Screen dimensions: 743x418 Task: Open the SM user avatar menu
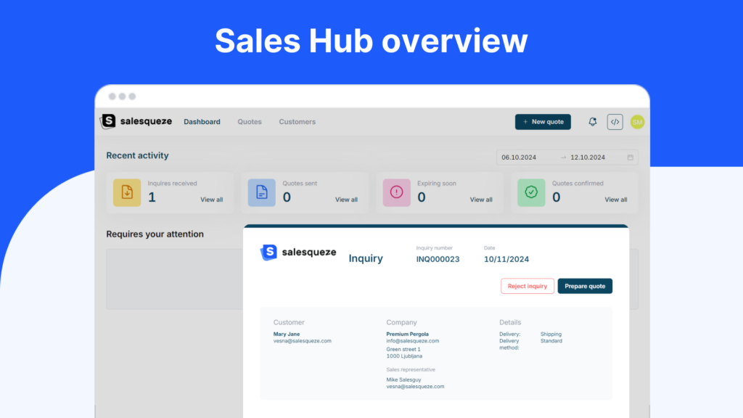pos(637,122)
